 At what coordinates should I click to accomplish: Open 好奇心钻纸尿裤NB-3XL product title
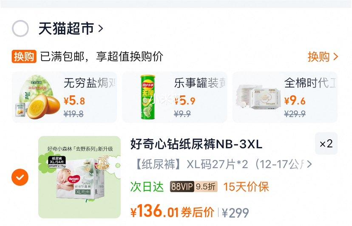(x=196, y=144)
